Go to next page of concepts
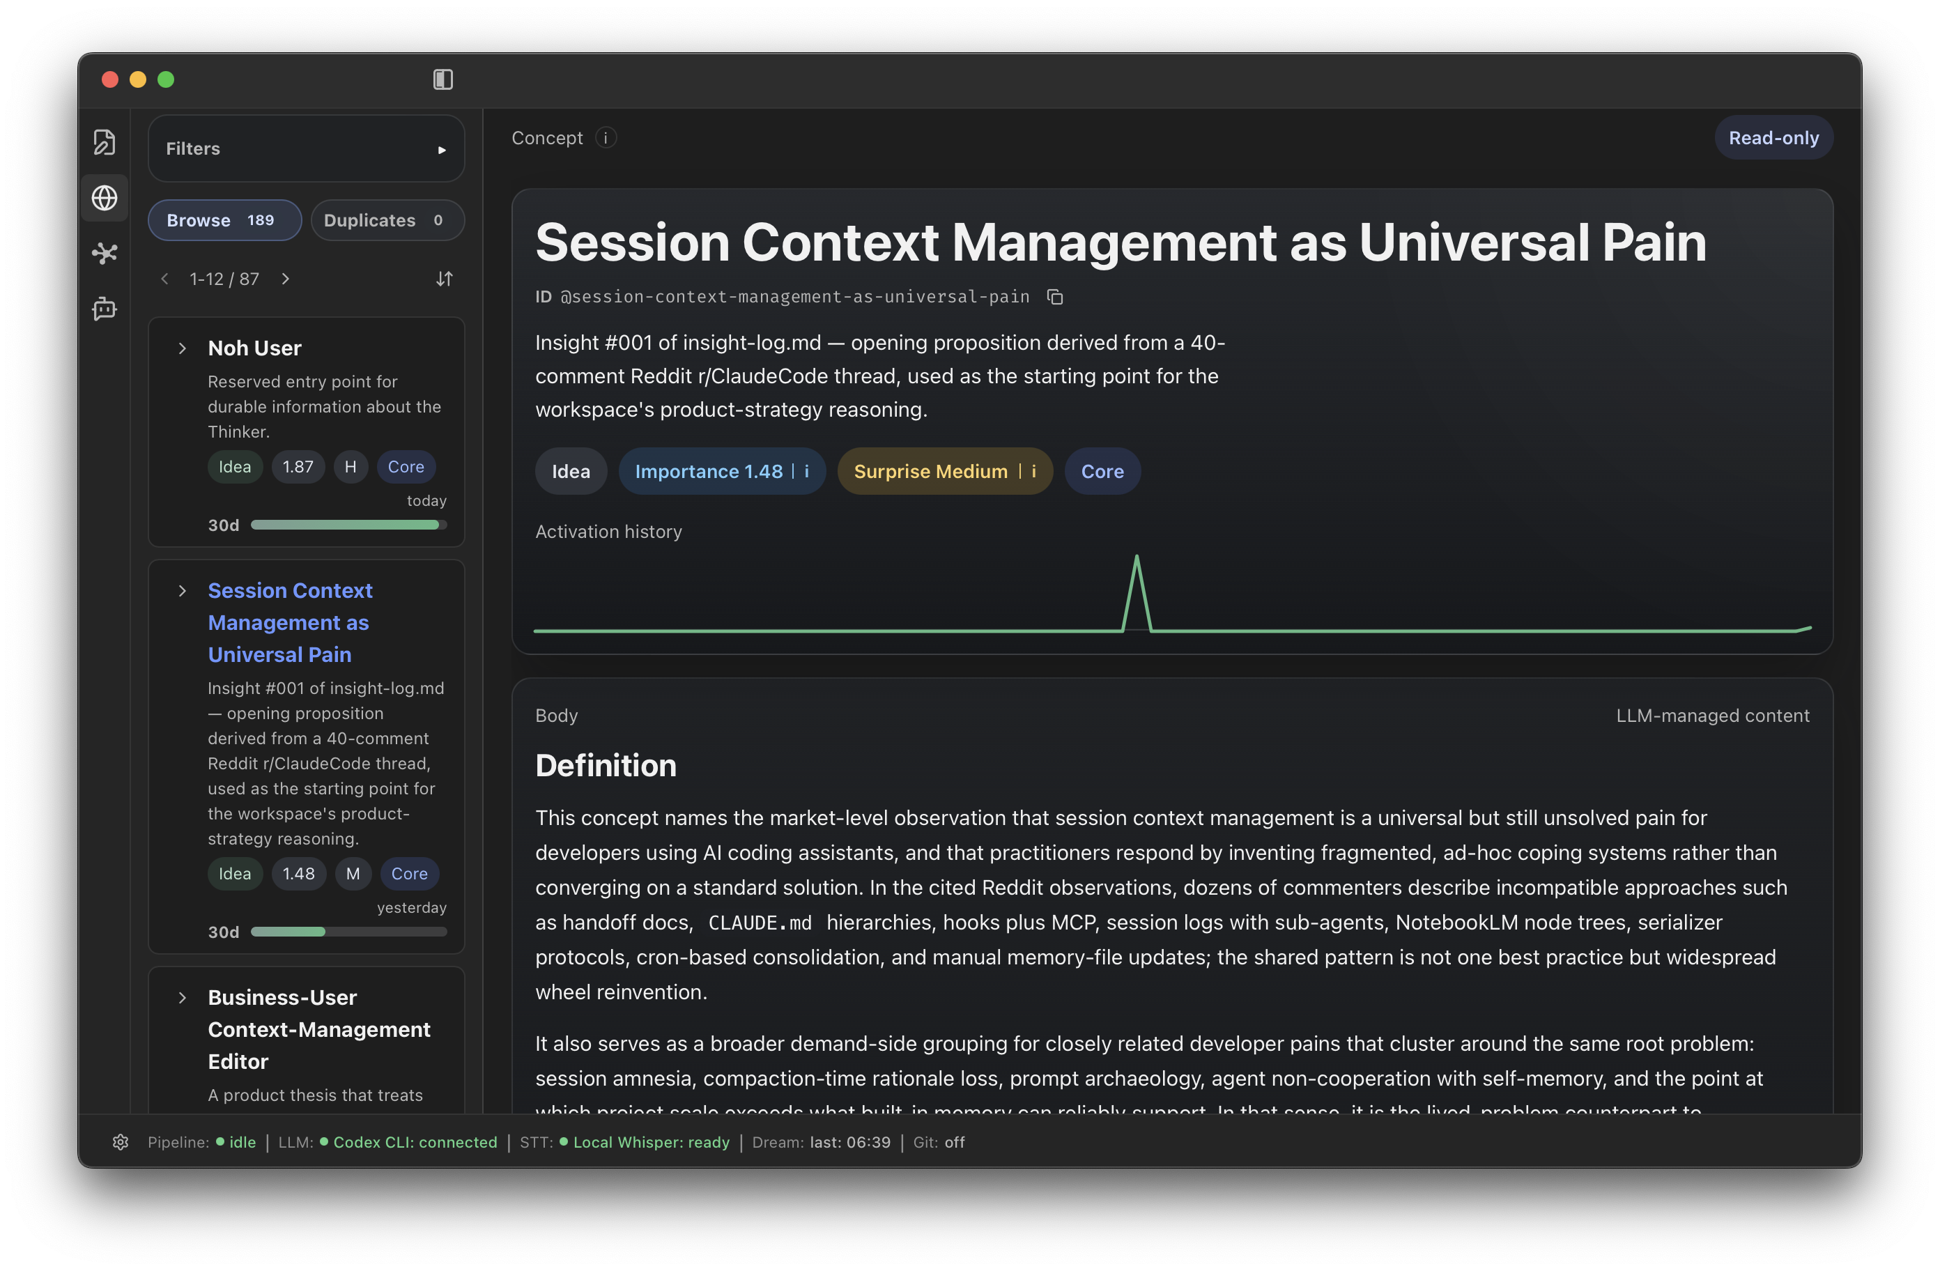 (285, 279)
